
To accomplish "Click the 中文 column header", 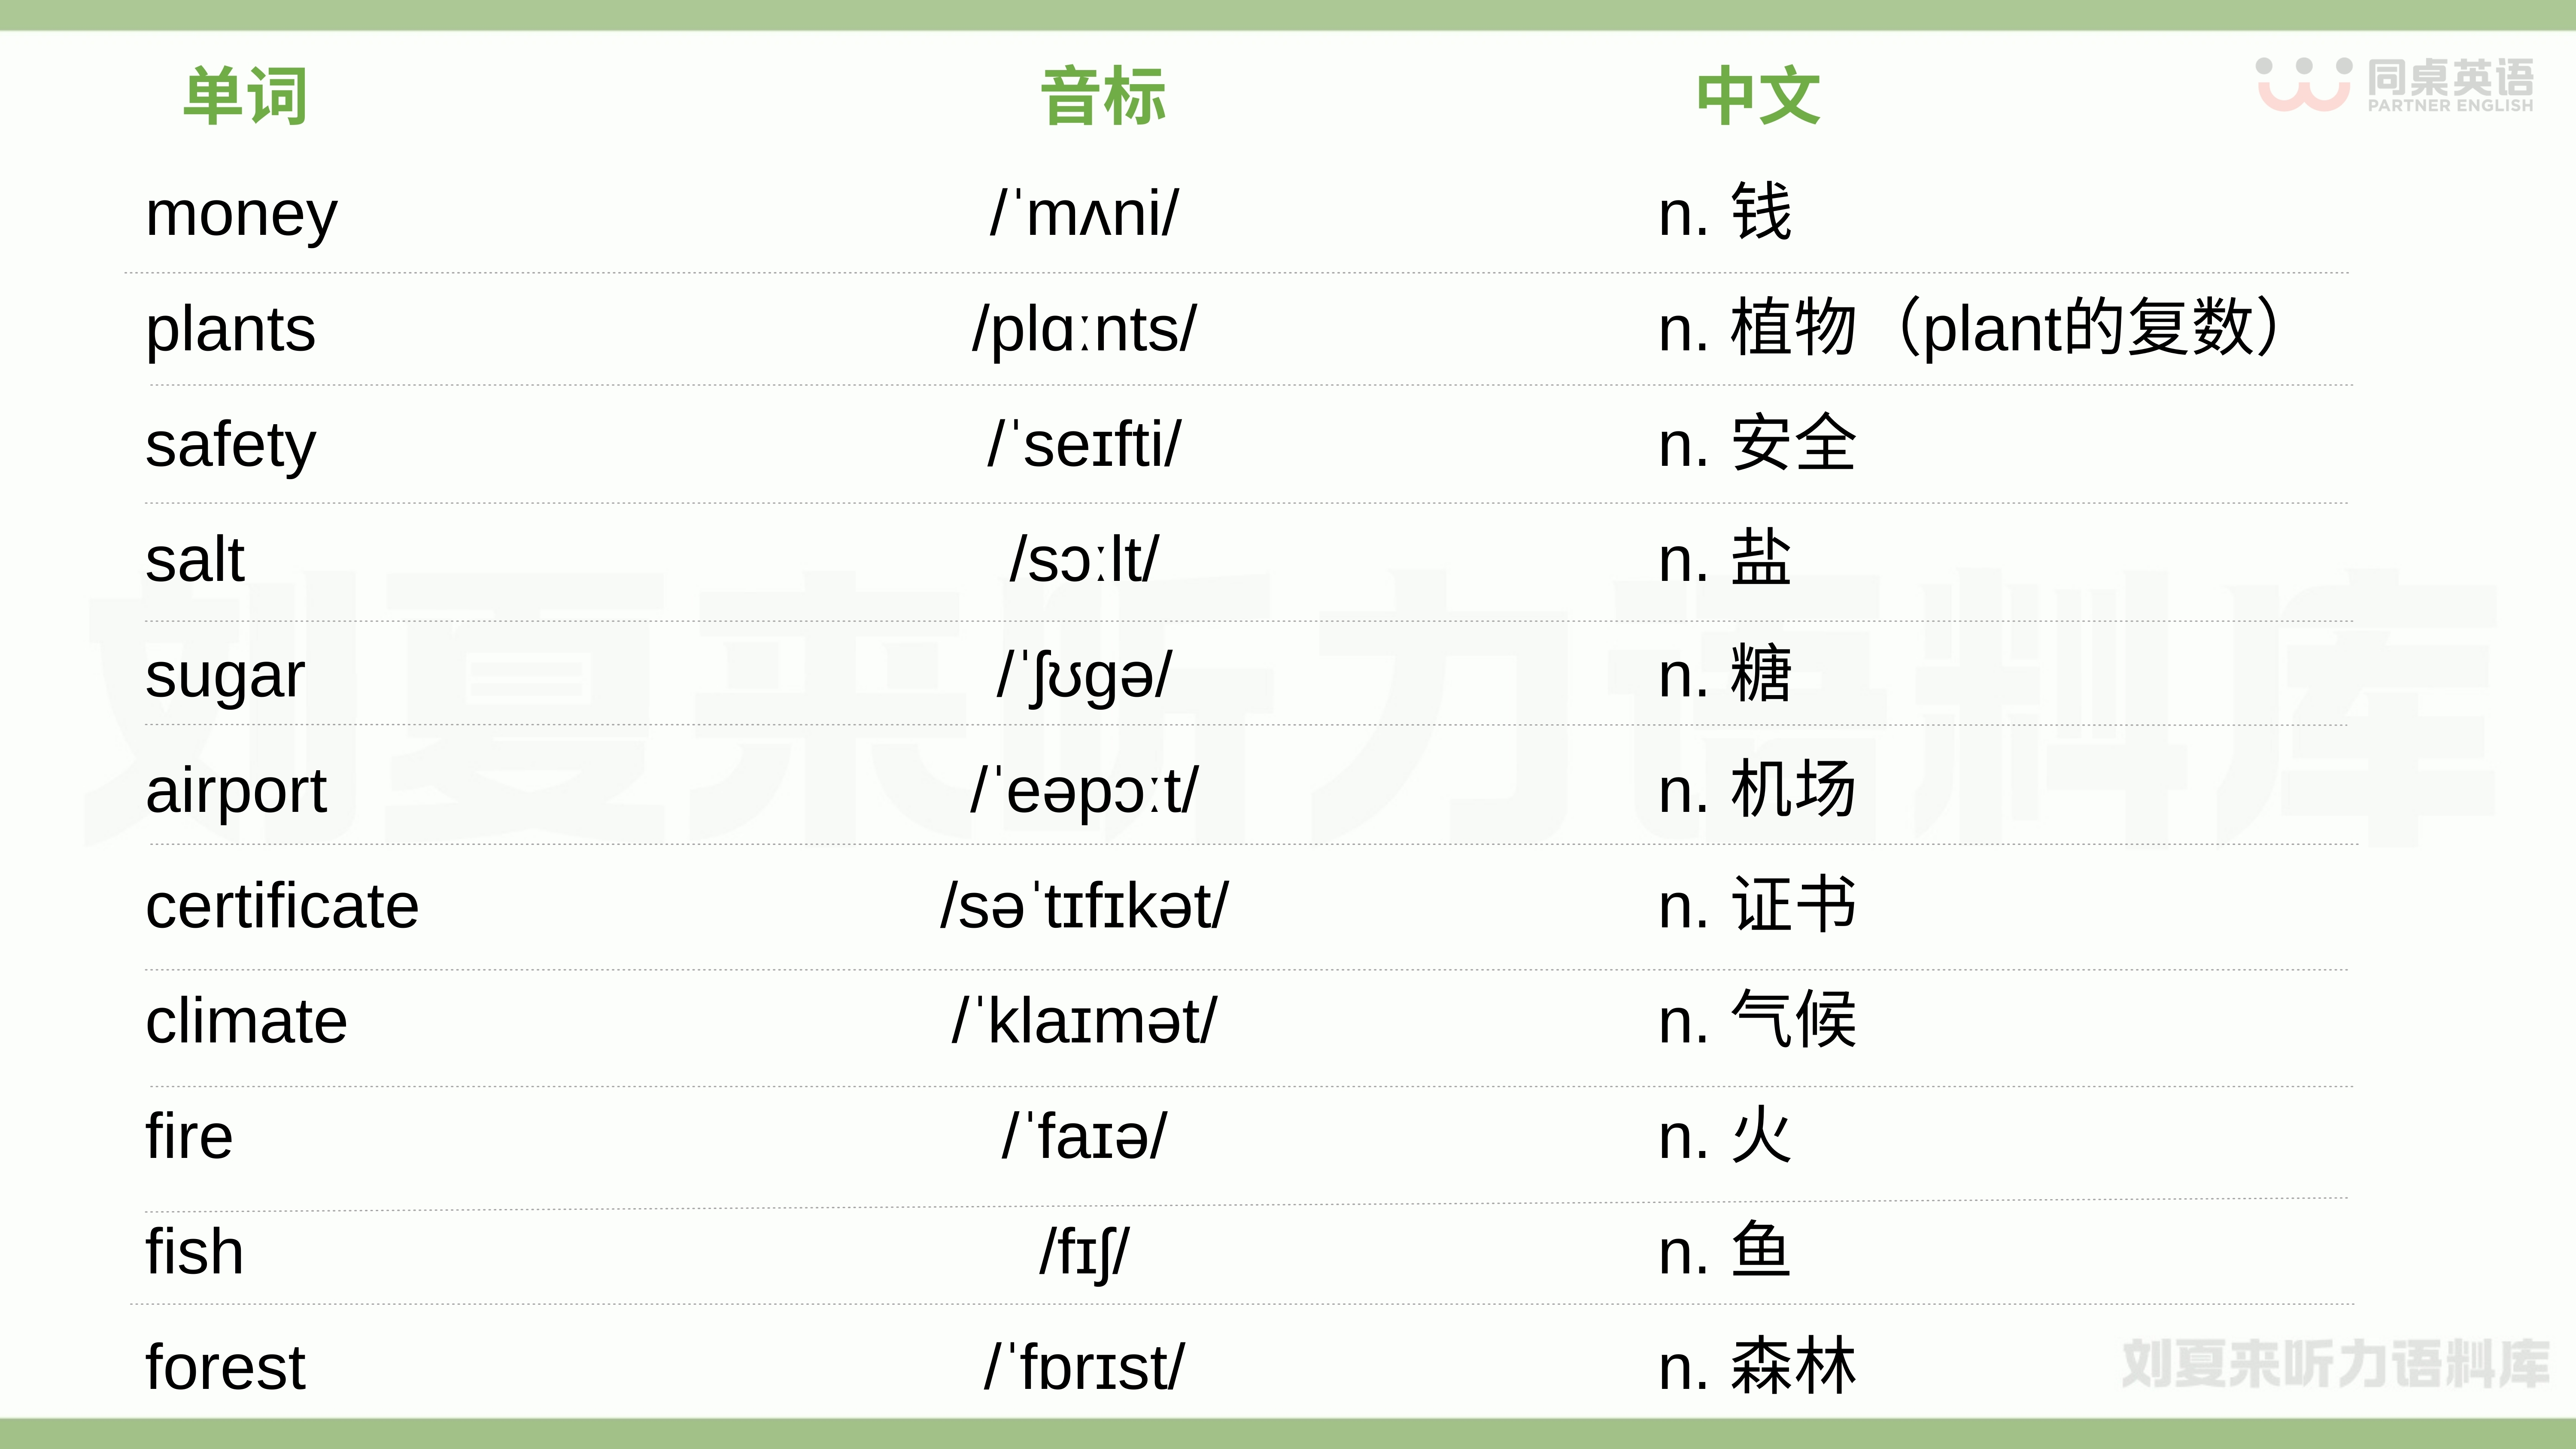I will tap(1758, 96).
